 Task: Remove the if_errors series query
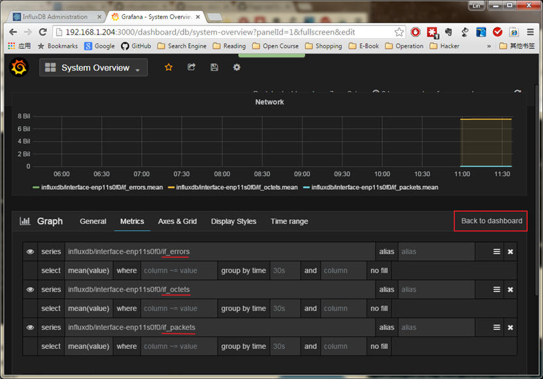(x=510, y=252)
